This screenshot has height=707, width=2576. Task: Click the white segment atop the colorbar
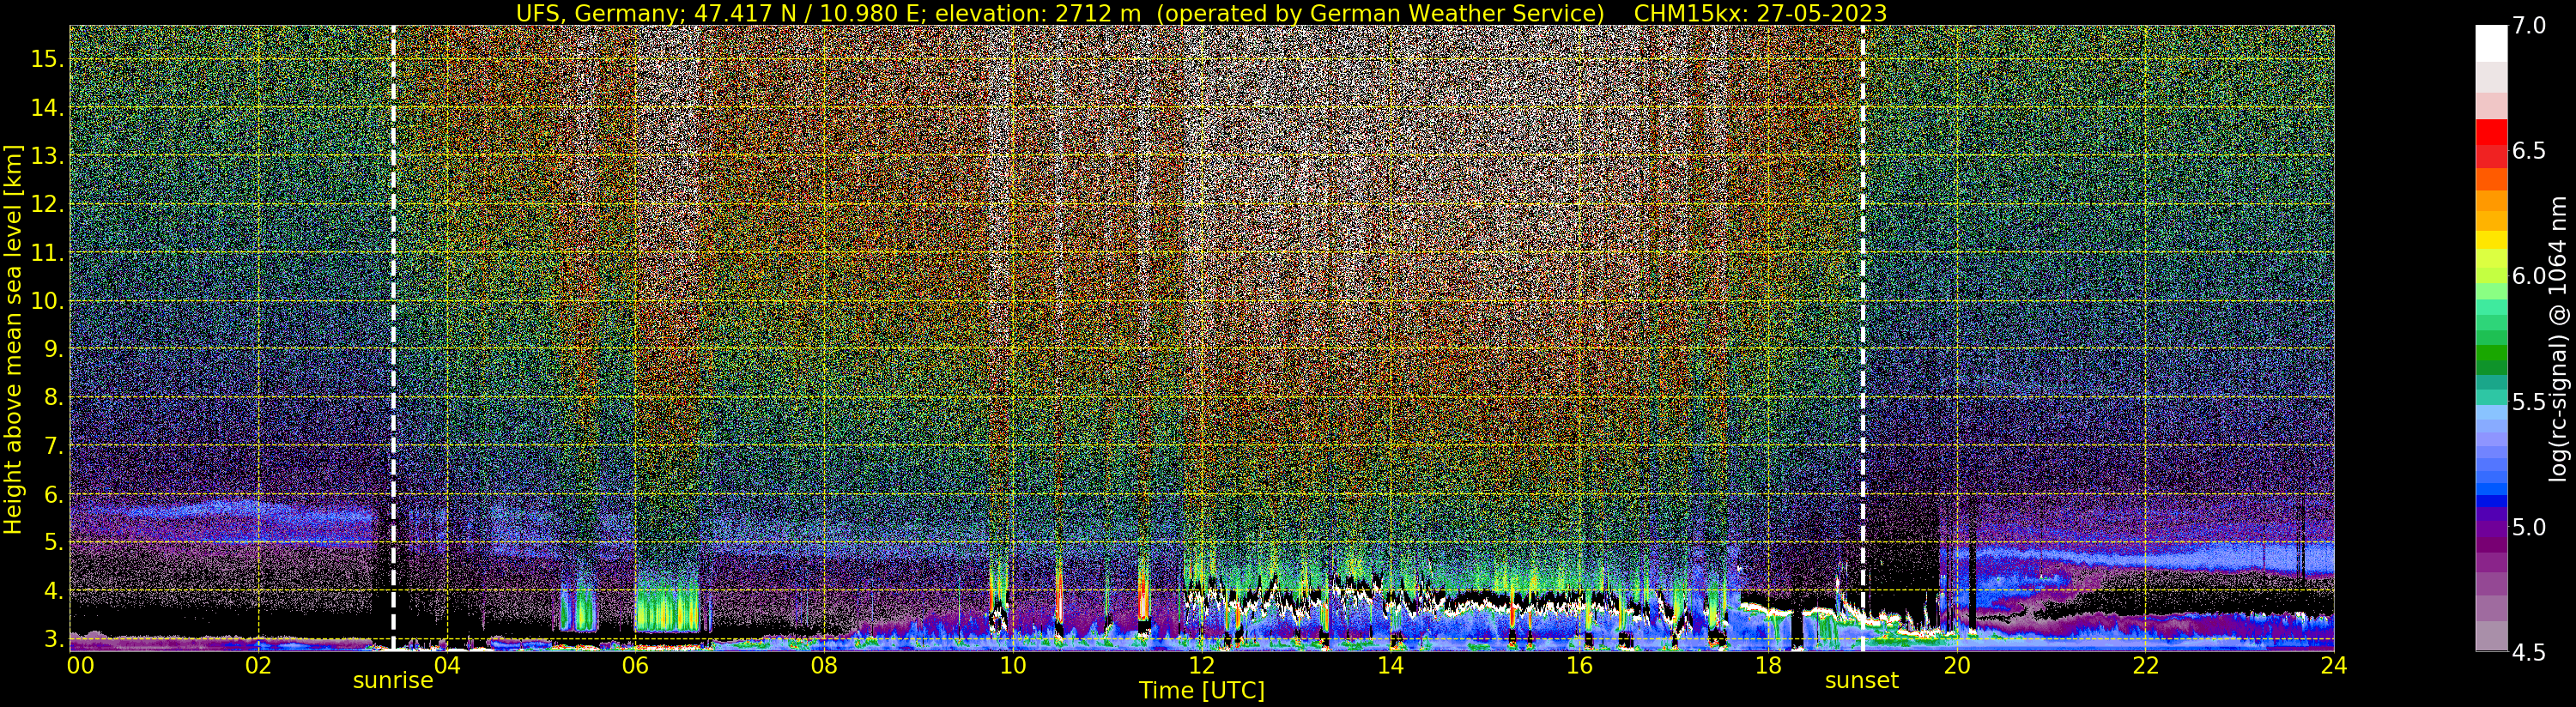[2491, 44]
